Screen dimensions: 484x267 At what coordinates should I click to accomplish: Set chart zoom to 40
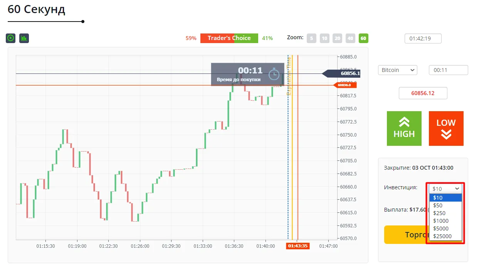[x=350, y=38]
